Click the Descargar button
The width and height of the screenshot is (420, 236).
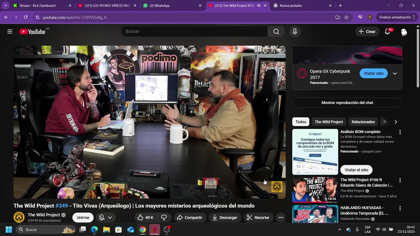(225, 217)
